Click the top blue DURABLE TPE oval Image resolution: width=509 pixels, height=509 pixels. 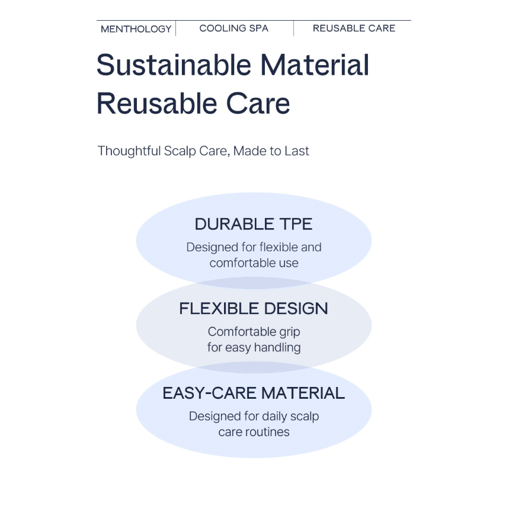coord(254,241)
